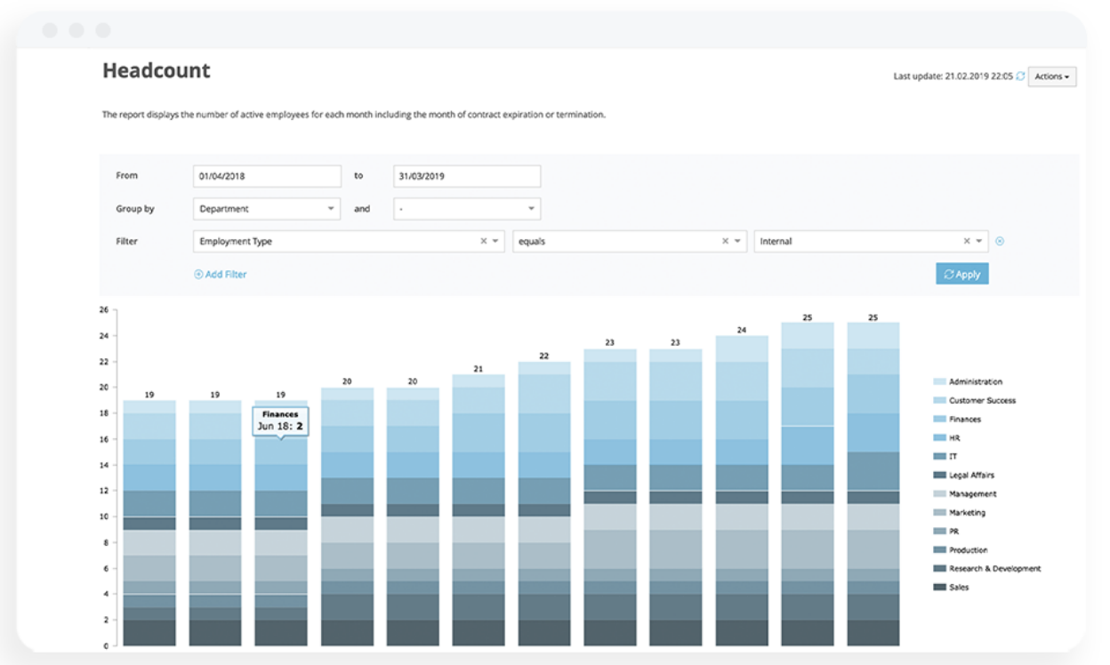
Task: Toggle the Management legend swatch
Action: coord(939,493)
